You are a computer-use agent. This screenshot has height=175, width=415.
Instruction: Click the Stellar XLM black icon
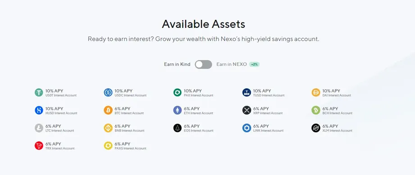316,128
